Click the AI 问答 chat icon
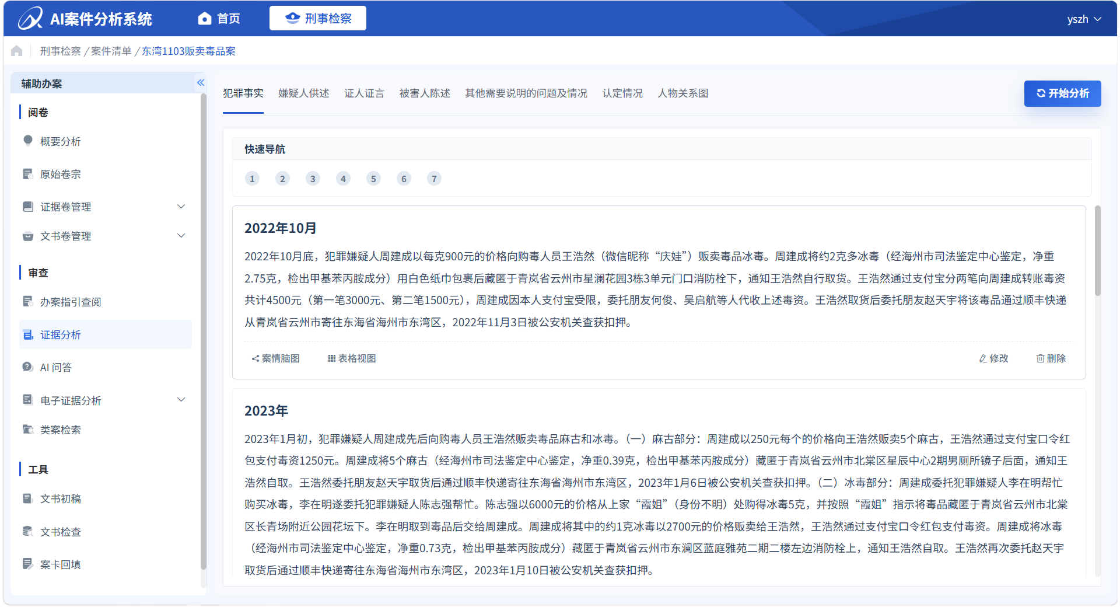Screen dimensions: 1120x607 [28, 367]
